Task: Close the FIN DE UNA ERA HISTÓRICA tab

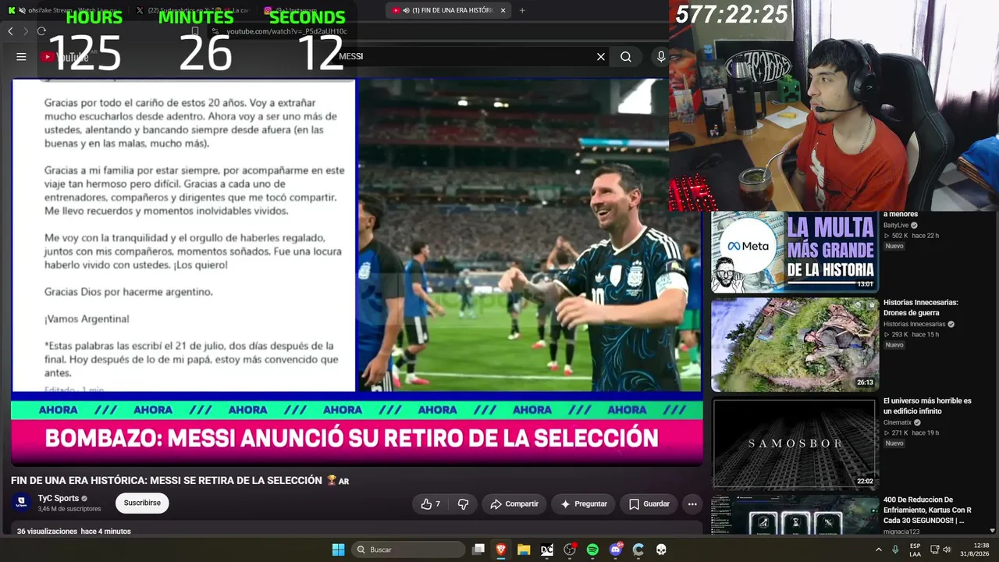Action: click(503, 10)
